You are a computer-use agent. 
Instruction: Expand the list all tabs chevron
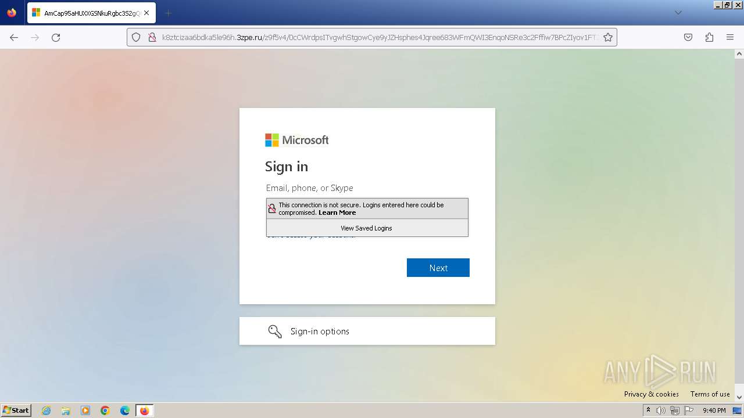pyautogui.click(x=678, y=13)
